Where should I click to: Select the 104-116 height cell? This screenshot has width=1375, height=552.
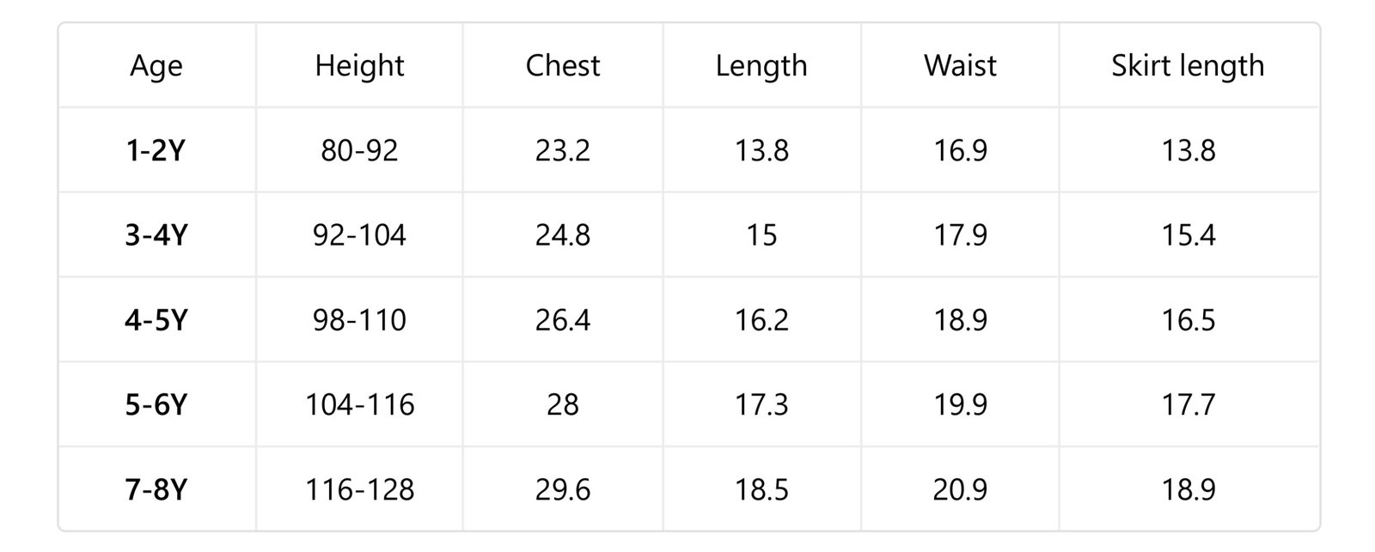point(359,404)
